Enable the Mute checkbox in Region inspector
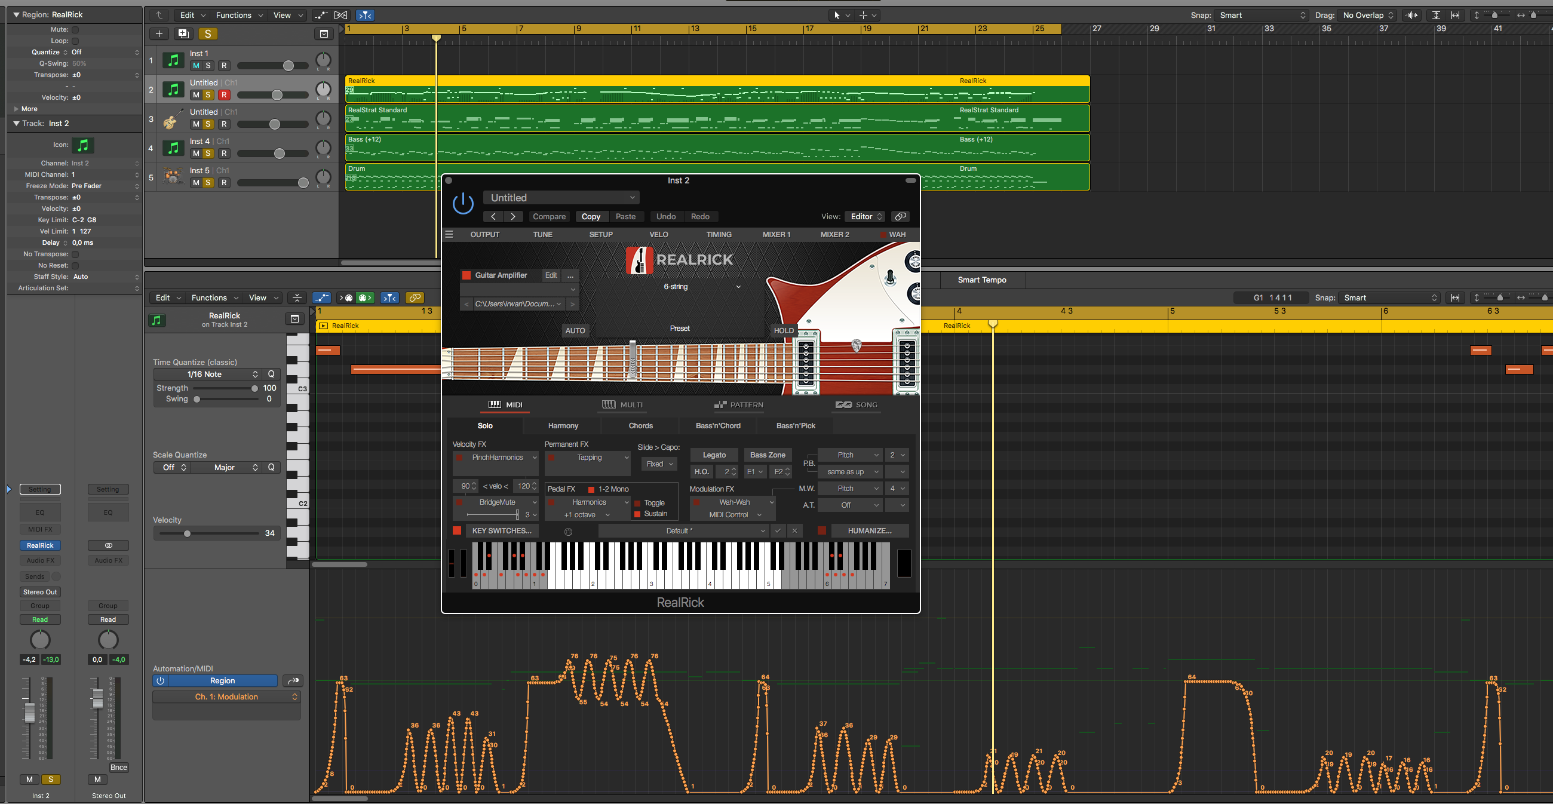Screen dimensions: 1553x804 click(75, 29)
